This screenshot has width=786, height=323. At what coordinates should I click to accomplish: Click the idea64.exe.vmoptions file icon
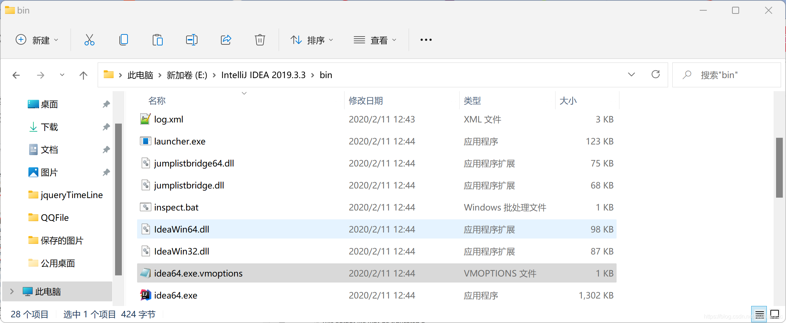[145, 273]
